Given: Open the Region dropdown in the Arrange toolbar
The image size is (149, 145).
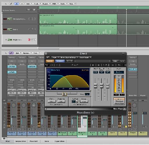Looking at the screenshot, I should (x=46, y=4).
